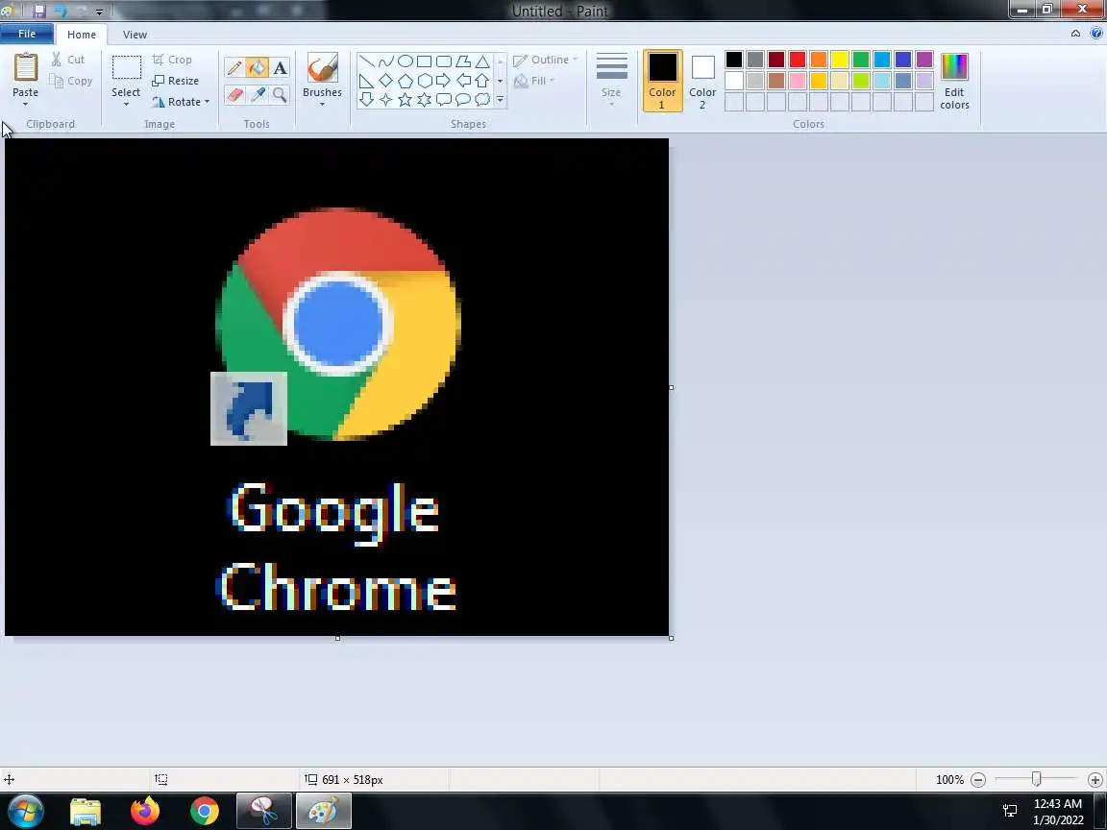The height and width of the screenshot is (830, 1107).
Task: Click the Paste clipboard icon
Action: click(x=25, y=68)
